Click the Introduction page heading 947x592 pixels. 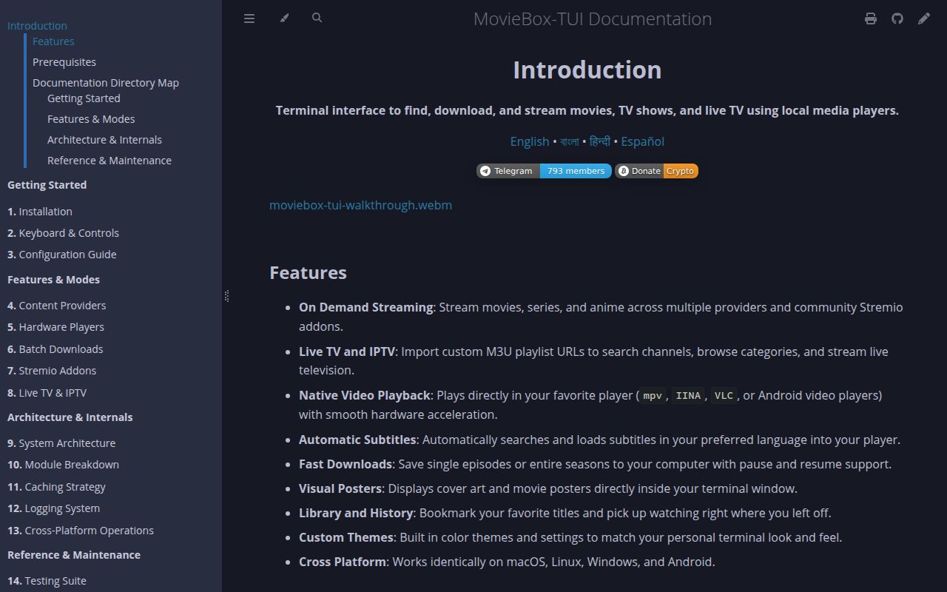coord(587,70)
